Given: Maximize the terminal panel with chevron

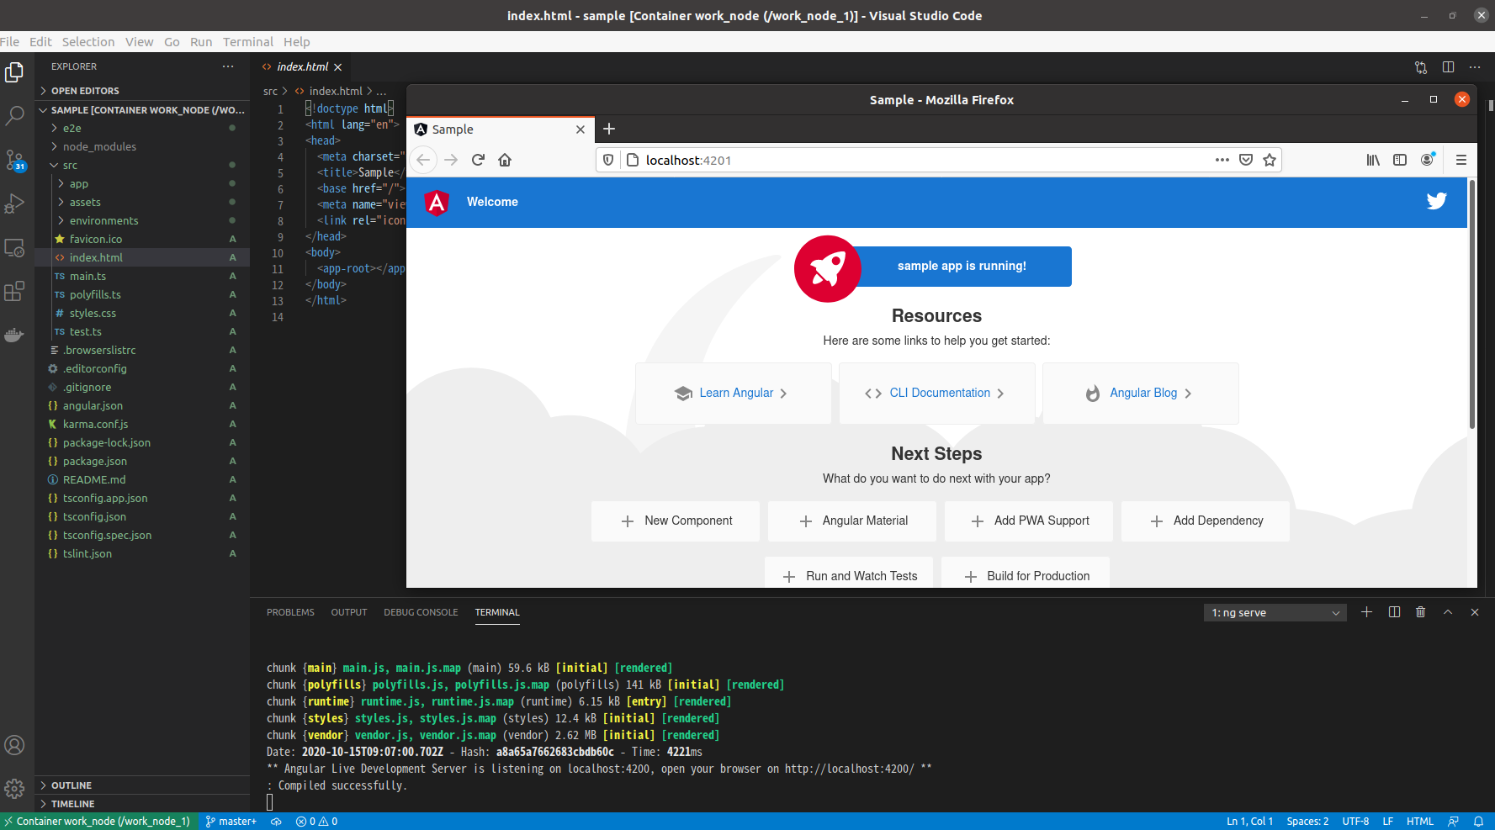Looking at the screenshot, I should pyautogui.click(x=1448, y=612).
